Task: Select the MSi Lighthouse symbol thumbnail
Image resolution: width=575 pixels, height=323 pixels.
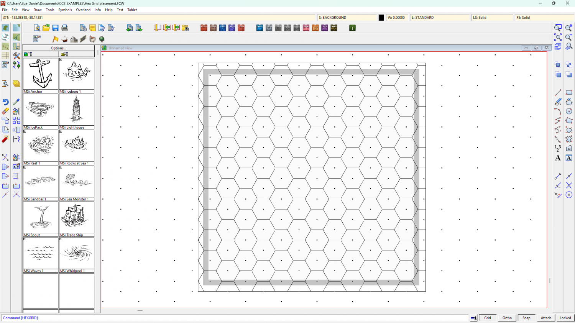Action: tap(77, 110)
